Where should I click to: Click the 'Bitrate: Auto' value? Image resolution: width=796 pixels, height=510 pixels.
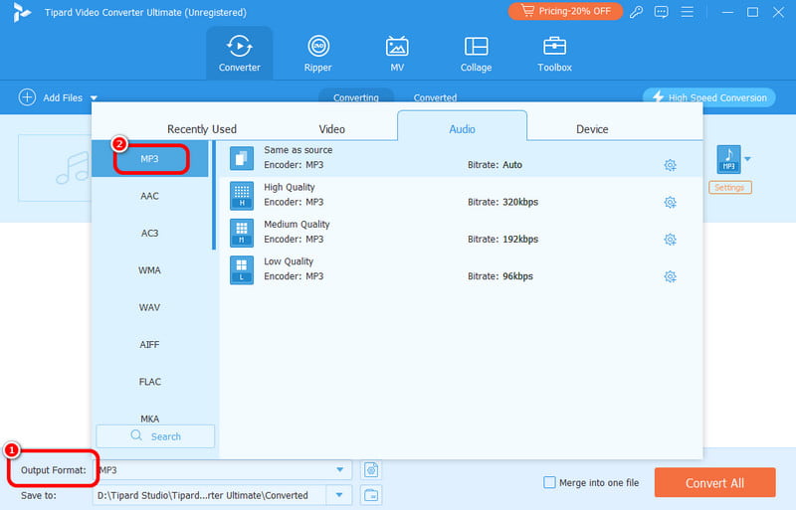(495, 165)
